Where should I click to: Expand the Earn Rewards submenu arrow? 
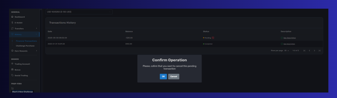tap(36, 51)
